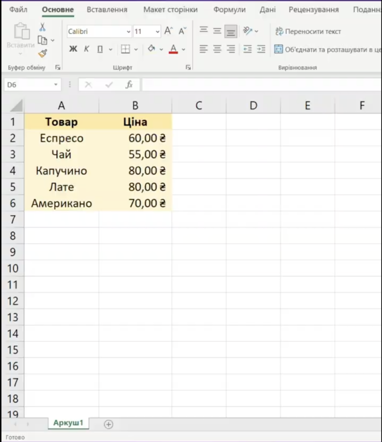The height and width of the screenshot is (442, 382).
Task: Click the Insert Function fx icon
Action: point(129,85)
